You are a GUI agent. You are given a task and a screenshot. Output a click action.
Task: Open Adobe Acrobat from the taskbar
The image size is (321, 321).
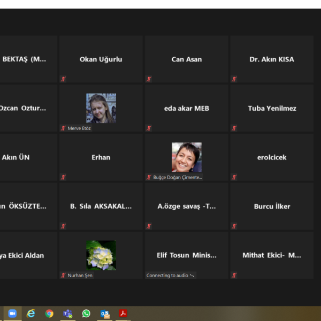pos(123,314)
